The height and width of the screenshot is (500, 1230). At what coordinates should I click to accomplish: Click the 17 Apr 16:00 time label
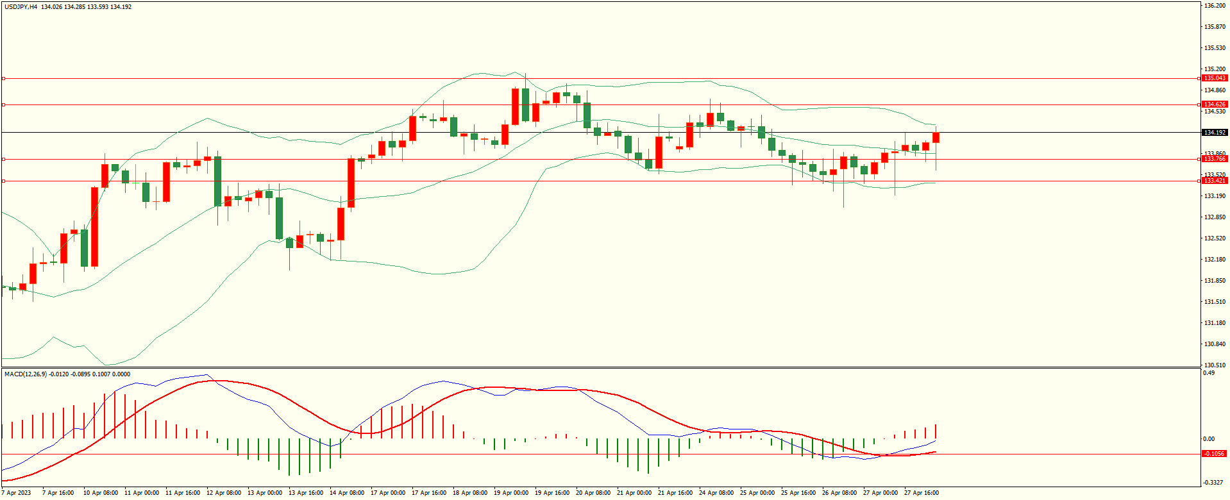click(429, 493)
